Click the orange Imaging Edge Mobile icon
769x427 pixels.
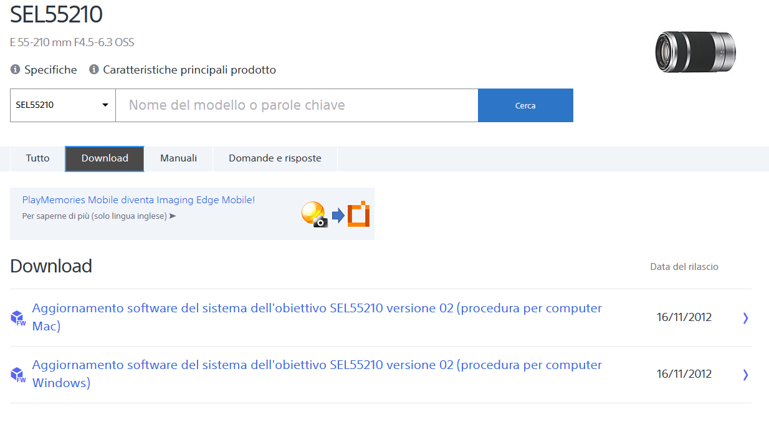coord(359,214)
